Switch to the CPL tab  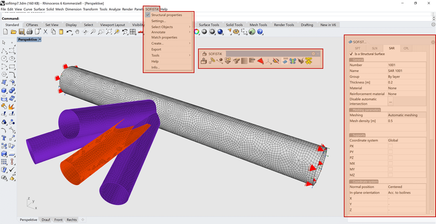point(406,48)
